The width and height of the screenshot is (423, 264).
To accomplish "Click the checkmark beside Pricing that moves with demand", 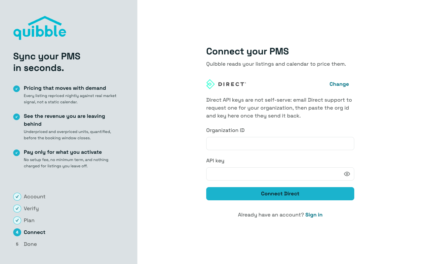I will click(x=17, y=88).
